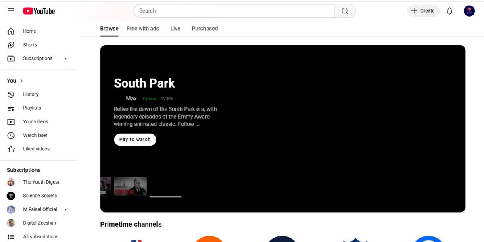Click the search magnifier button
This screenshot has height=242, width=484.
tap(345, 11)
